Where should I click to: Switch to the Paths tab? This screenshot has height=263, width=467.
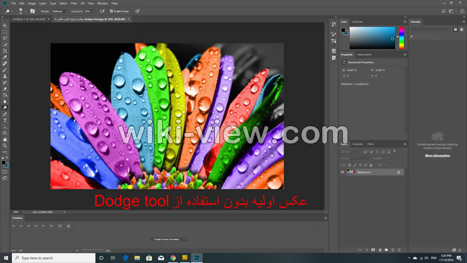click(x=370, y=144)
